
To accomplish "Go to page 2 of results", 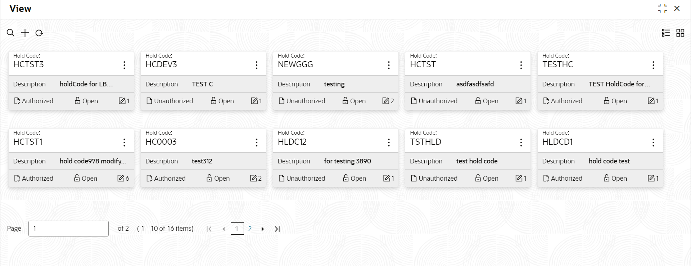I will pyautogui.click(x=250, y=229).
